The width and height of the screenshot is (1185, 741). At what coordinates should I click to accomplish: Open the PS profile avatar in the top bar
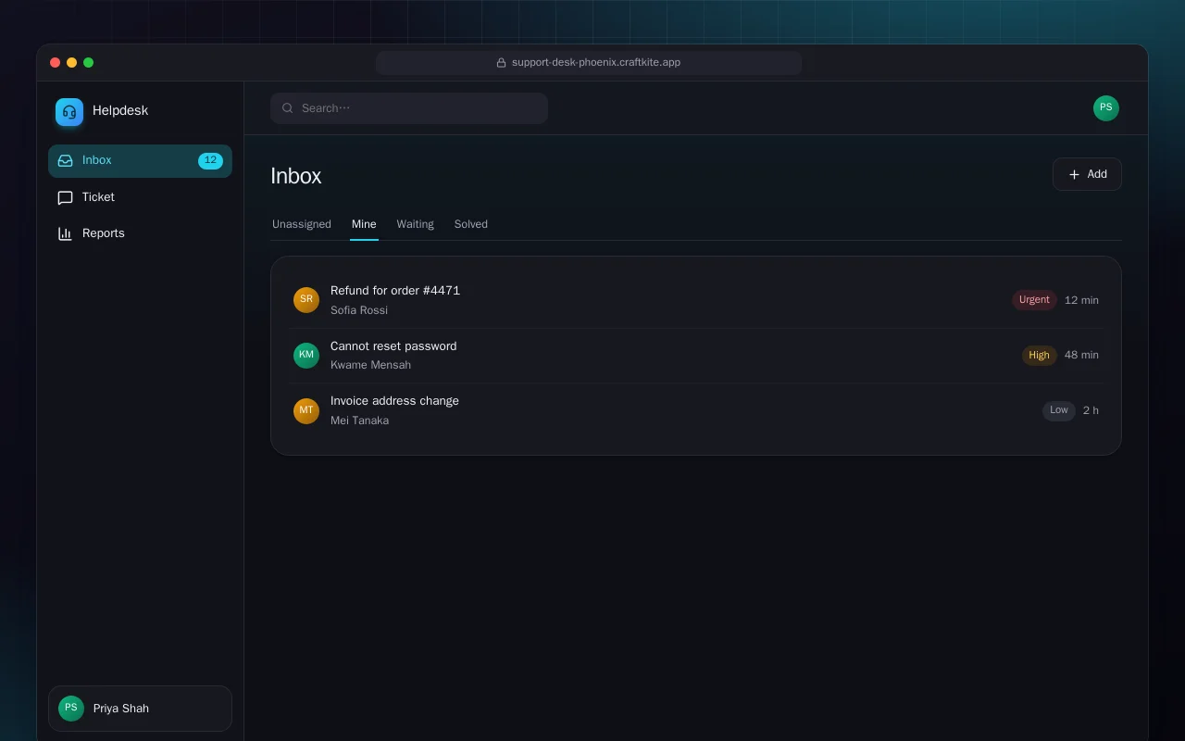pos(1106,108)
